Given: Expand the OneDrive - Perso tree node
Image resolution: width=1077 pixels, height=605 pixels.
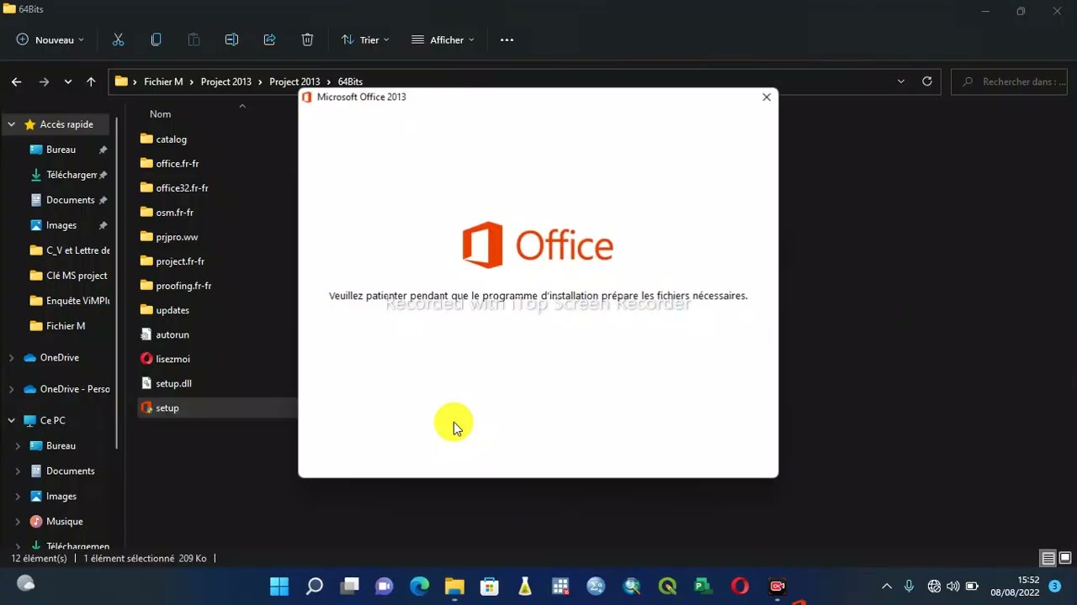Looking at the screenshot, I should point(12,389).
